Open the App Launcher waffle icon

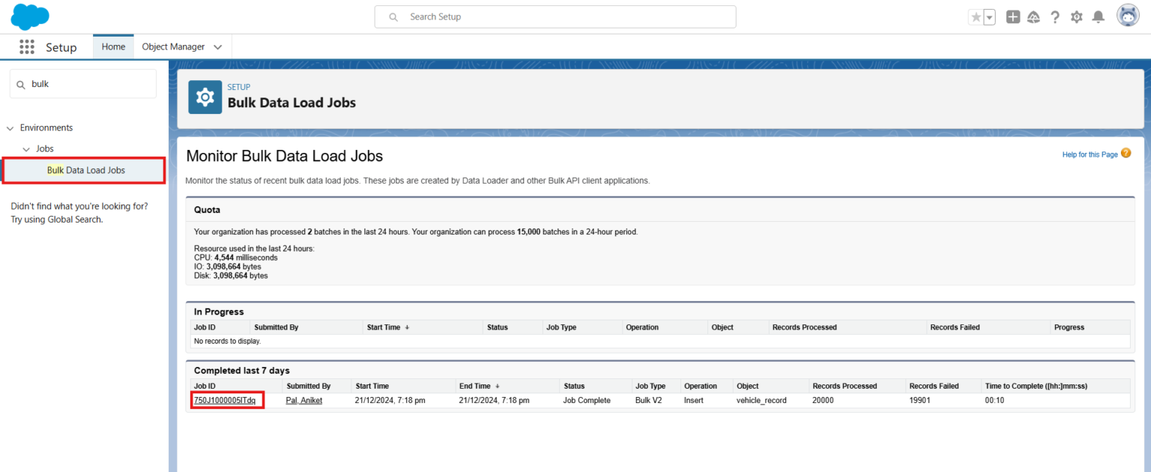pos(26,46)
